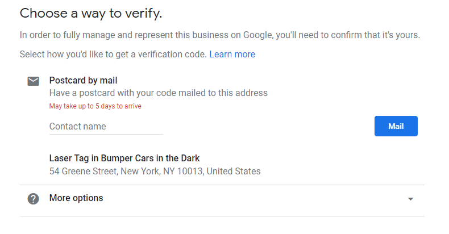Click United States in the business address
This screenshot has width=449, height=234.
coord(234,171)
